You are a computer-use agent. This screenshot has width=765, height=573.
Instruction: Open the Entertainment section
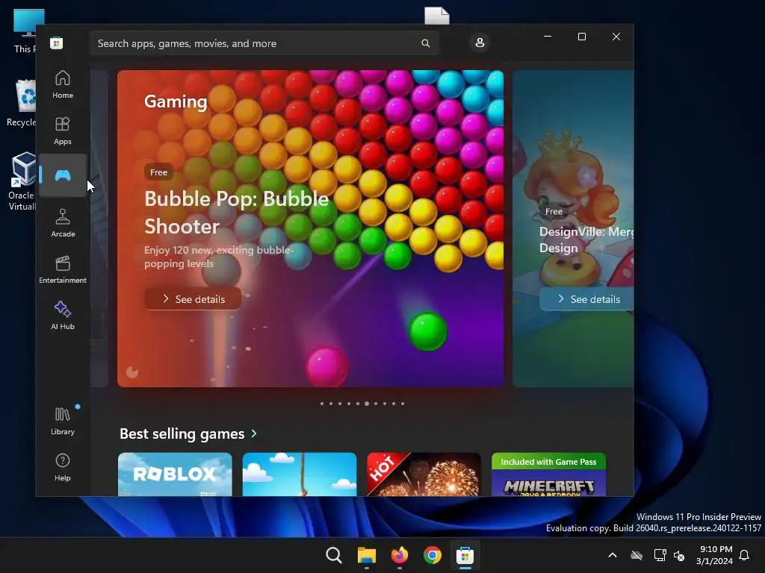(63, 269)
